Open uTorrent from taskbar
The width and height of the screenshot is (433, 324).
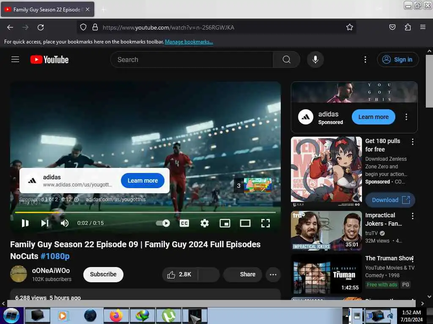pyautogui.click(x=169, y=316)
